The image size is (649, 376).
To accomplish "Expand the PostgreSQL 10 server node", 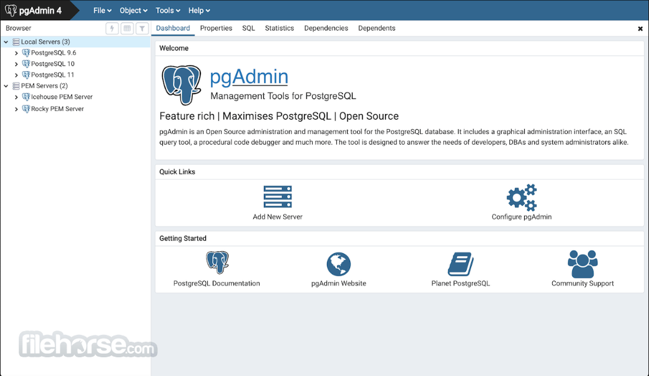I will [x=16, y=64].
